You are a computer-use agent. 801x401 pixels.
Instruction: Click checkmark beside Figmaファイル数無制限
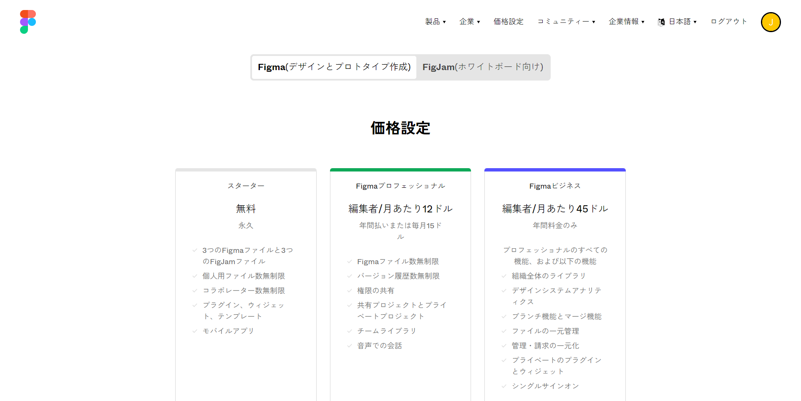(x=350, y=262)
